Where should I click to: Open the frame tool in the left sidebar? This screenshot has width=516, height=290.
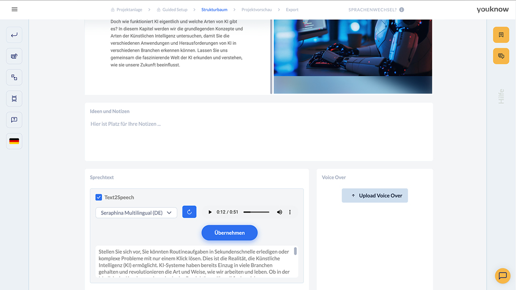[14, 98]
